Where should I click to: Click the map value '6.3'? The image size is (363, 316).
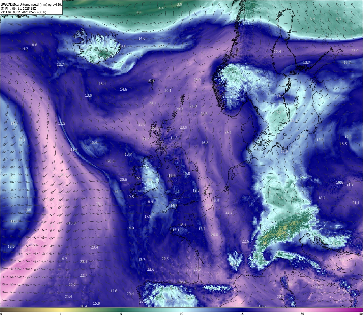pyautogui.click(x=338, y=19)
